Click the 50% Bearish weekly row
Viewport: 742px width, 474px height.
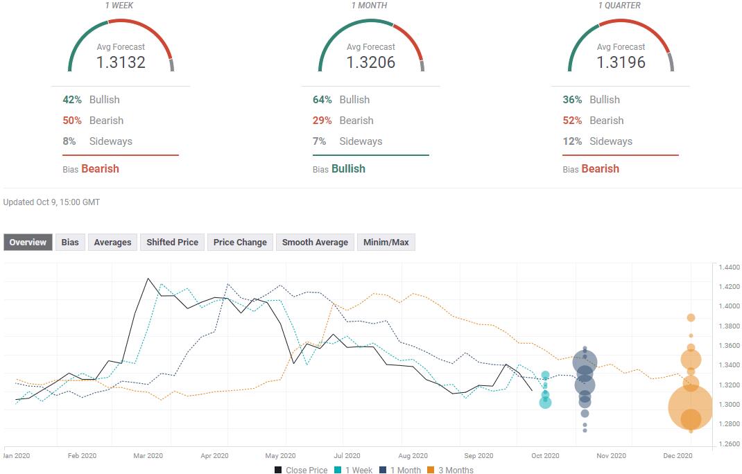(x=93, y=121)
